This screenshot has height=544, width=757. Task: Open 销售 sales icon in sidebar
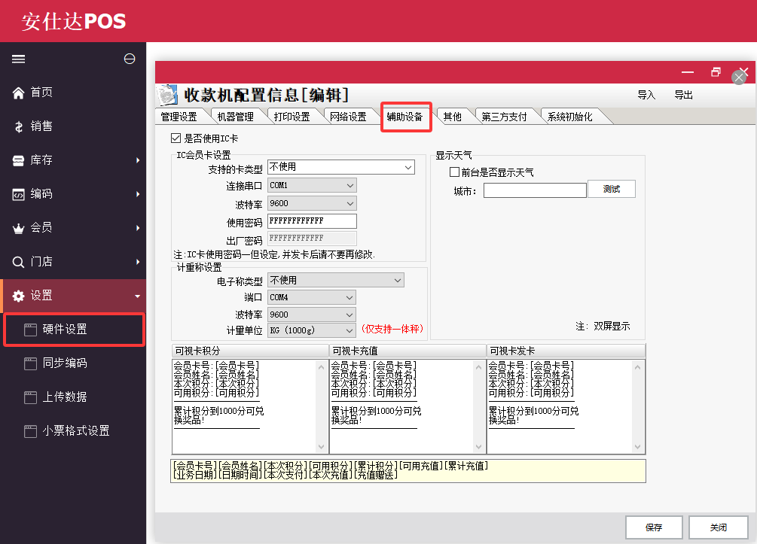click(x=18, y=127)
